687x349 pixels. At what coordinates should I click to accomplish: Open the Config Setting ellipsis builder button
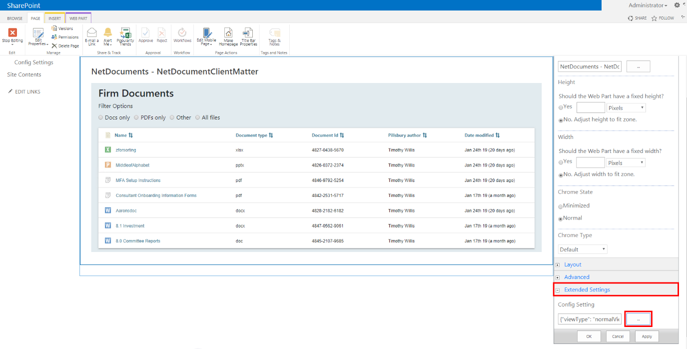point(638,319)
